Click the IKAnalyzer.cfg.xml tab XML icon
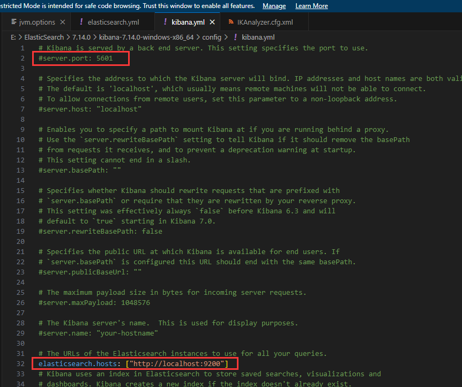Image resolution: width=462 pixels, height=387 pixels. tap(231, 22)
